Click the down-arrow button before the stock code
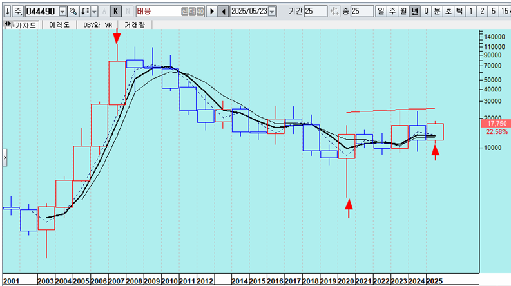Viewport: 511px width, 286px height. tap(7, 12)
